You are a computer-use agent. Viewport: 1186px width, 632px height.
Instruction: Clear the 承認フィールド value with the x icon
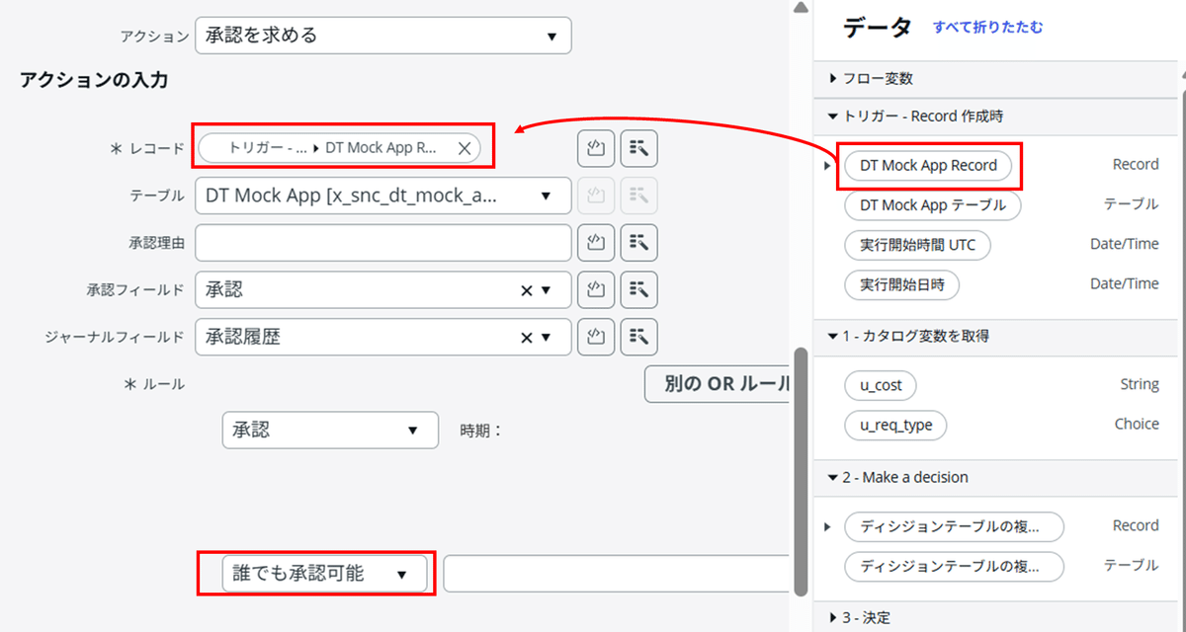click(527, 289)
